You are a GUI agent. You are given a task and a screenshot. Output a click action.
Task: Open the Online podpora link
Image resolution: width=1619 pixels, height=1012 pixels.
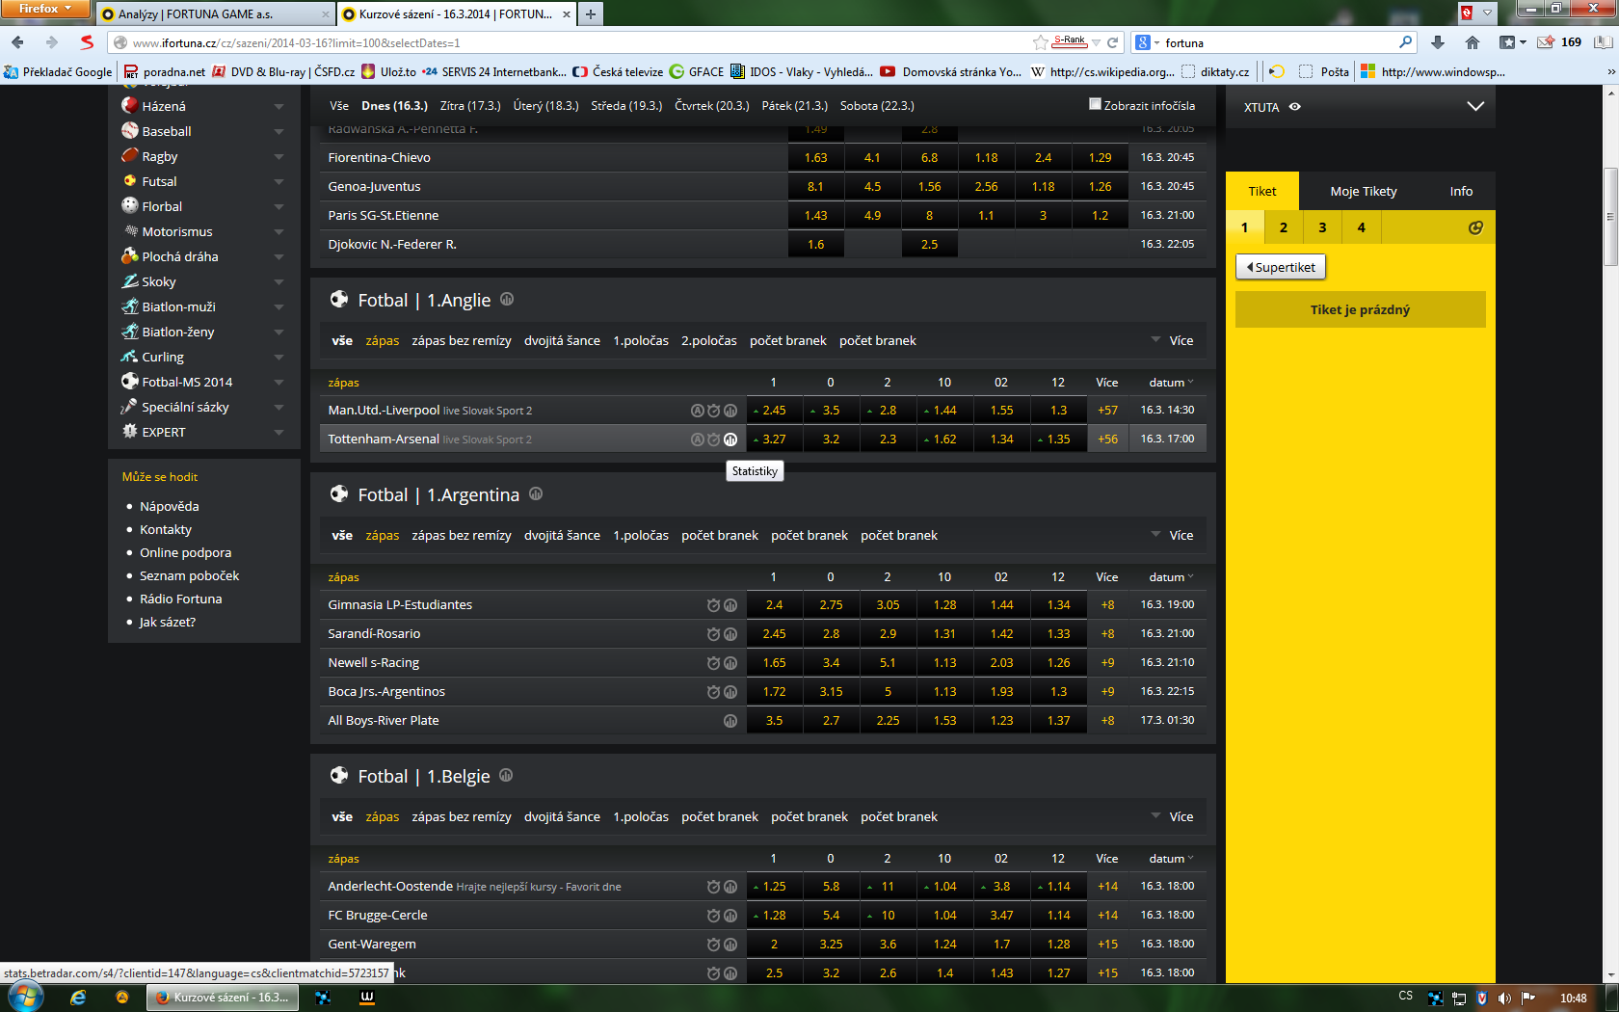click(185, 552)
